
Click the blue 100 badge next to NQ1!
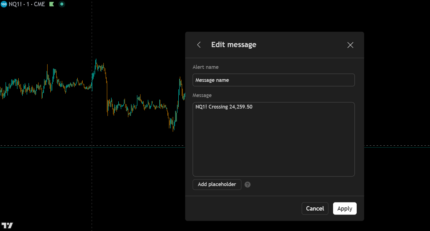pos(4,4)
